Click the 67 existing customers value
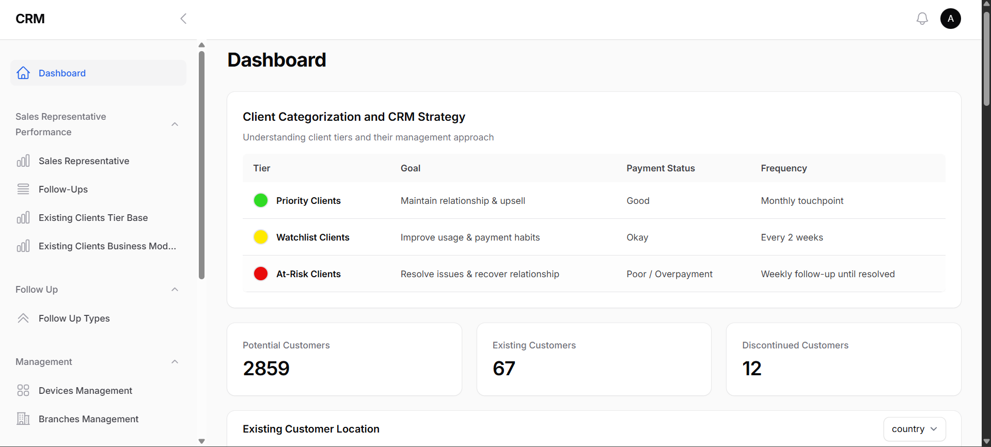 [x=504, y=368]
